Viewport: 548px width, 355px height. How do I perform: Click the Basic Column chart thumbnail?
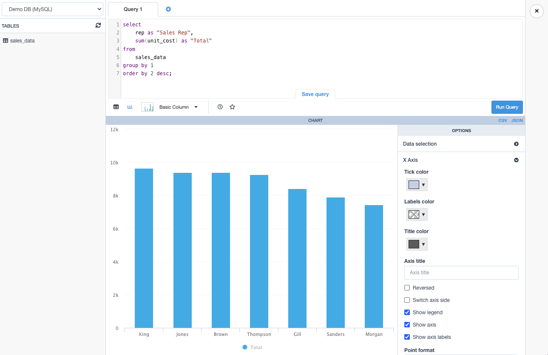(148, 107)
